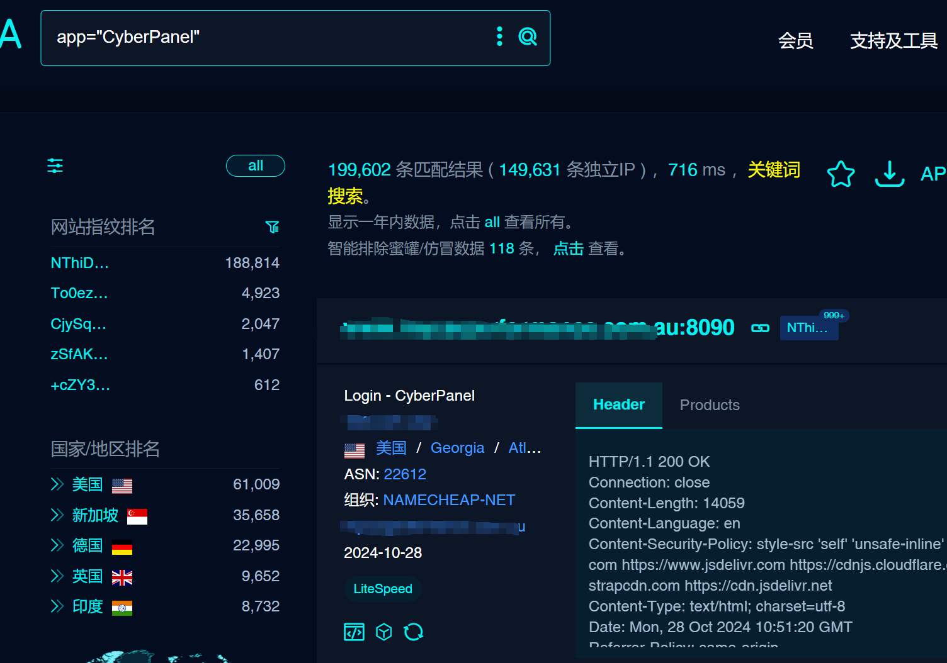The image size is (947, 663).
Task: Filter by 美国 in country ranking
Action: [88, 484]
